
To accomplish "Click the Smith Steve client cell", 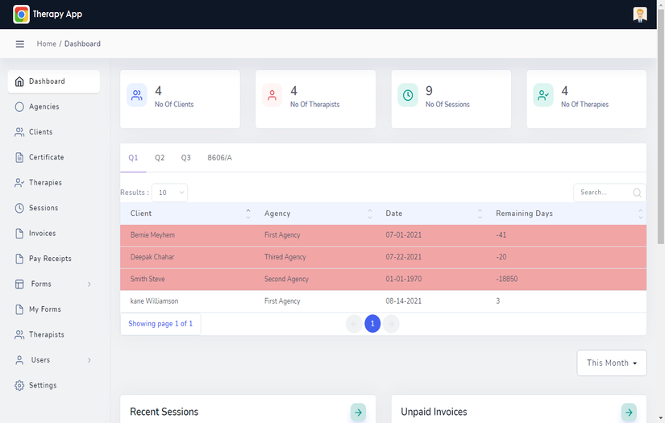I will [148, 280].
